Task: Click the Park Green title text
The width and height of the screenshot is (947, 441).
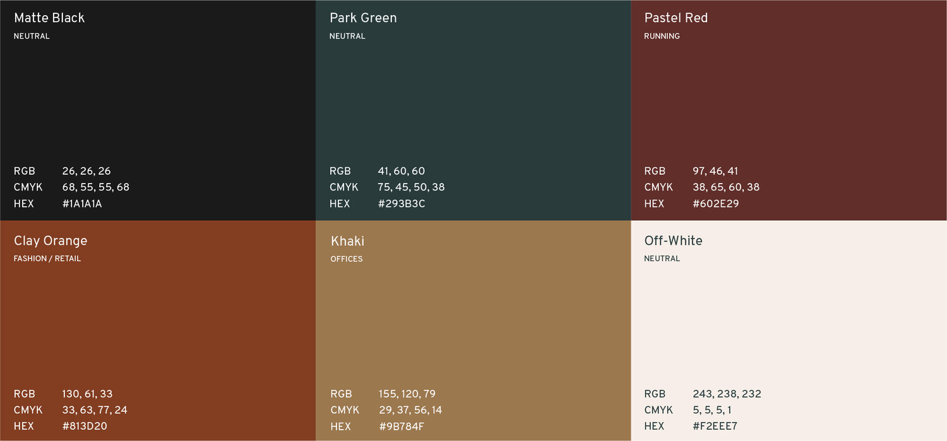Action: coord(363,18)
